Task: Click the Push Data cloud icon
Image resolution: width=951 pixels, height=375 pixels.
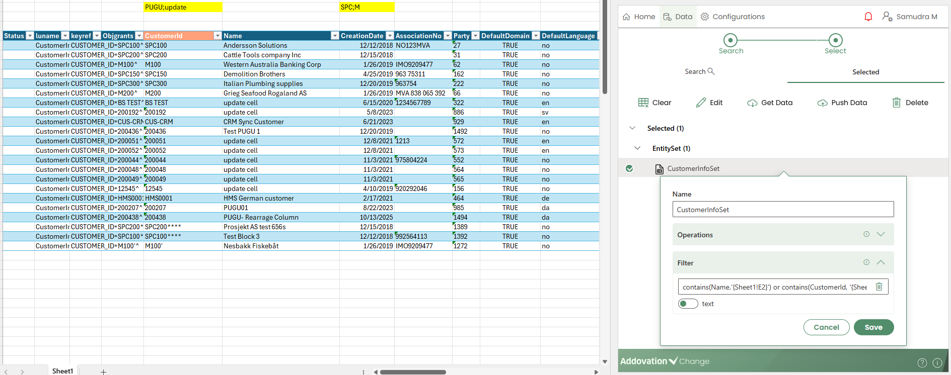Action: [x=822, y=103]
